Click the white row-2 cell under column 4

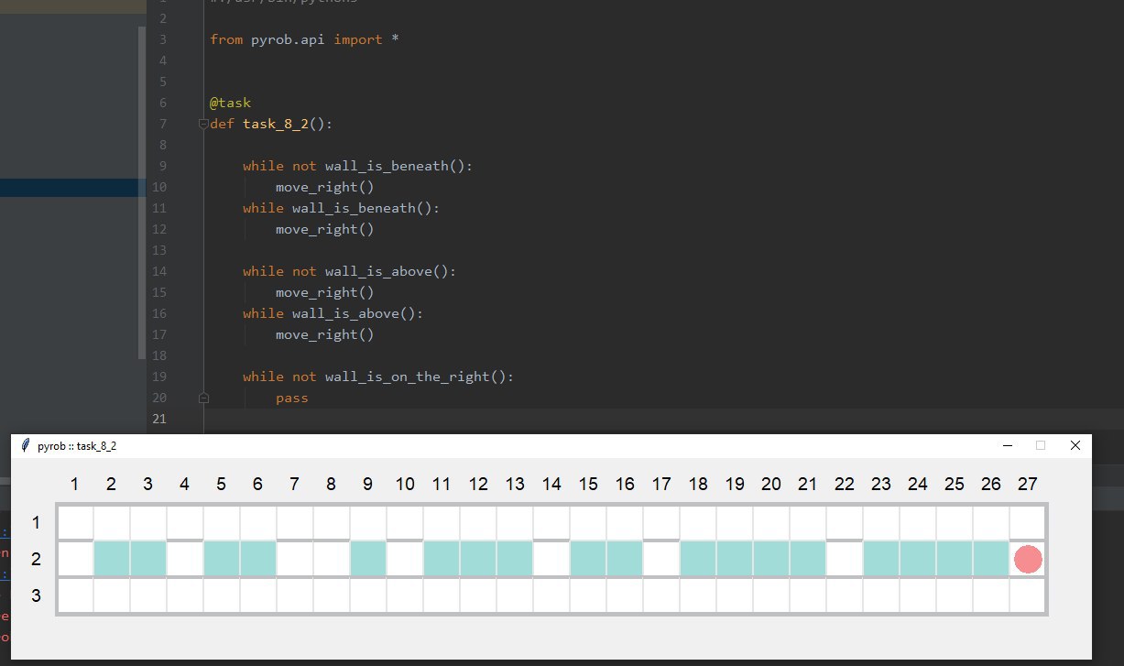coord(185,559)
